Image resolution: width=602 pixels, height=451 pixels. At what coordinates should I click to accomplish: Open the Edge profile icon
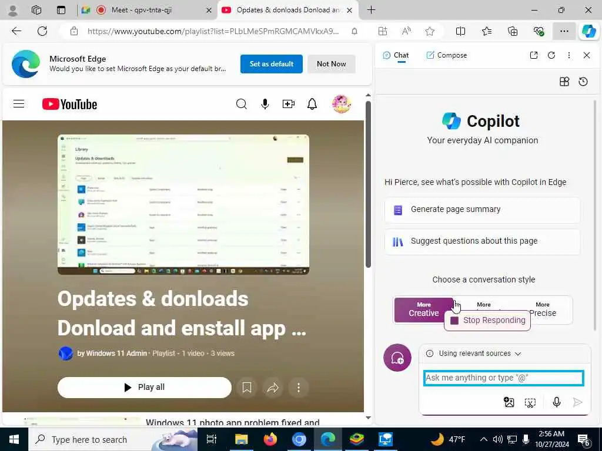pos(13,11)
